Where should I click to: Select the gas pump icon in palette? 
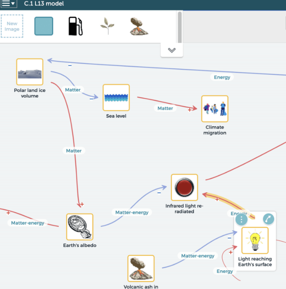[75, 26]
